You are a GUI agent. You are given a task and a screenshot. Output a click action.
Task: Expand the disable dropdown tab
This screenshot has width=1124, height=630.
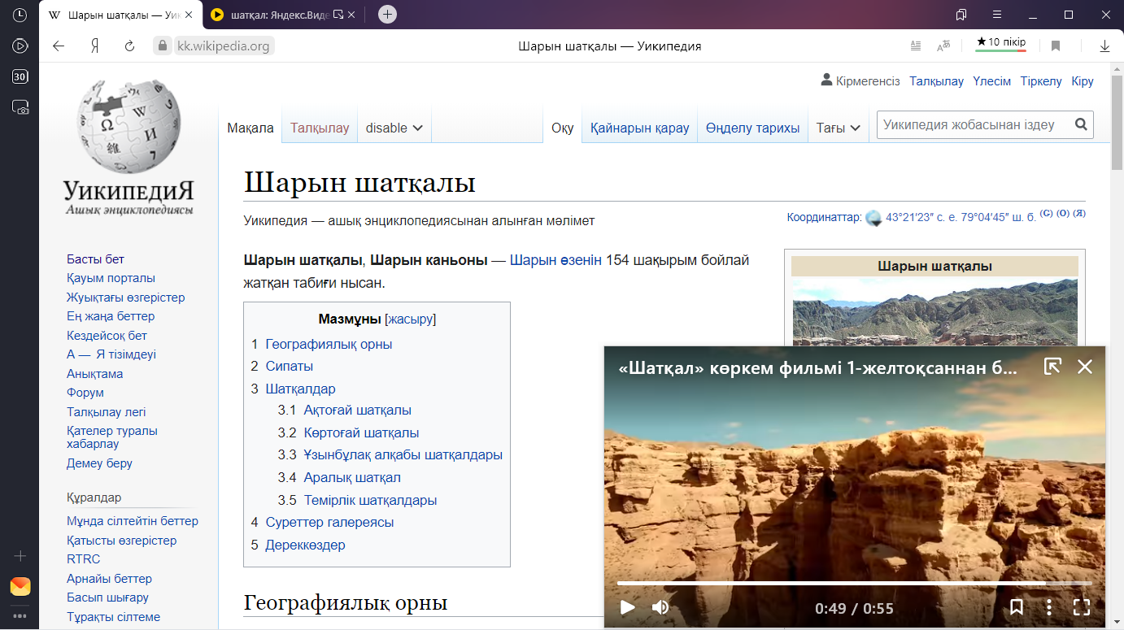tap(394, 128)
